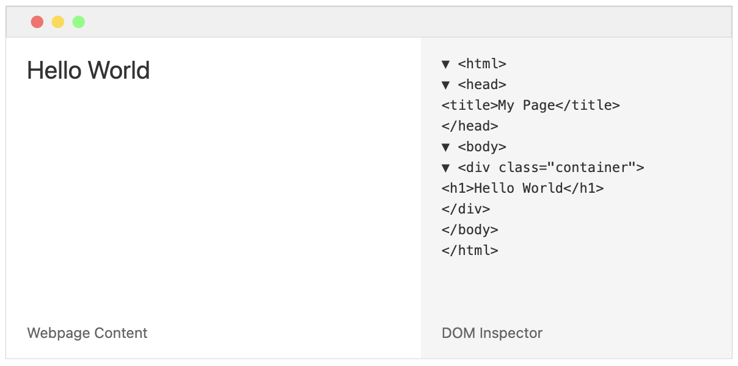The width and height of the screenshot is (738, 366).
Task: Select the closing html tag line
Action: click(470, 251)
